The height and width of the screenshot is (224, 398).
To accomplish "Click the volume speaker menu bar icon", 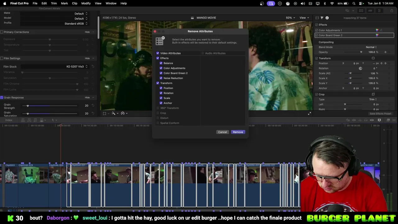I will (x=303, y=3).
